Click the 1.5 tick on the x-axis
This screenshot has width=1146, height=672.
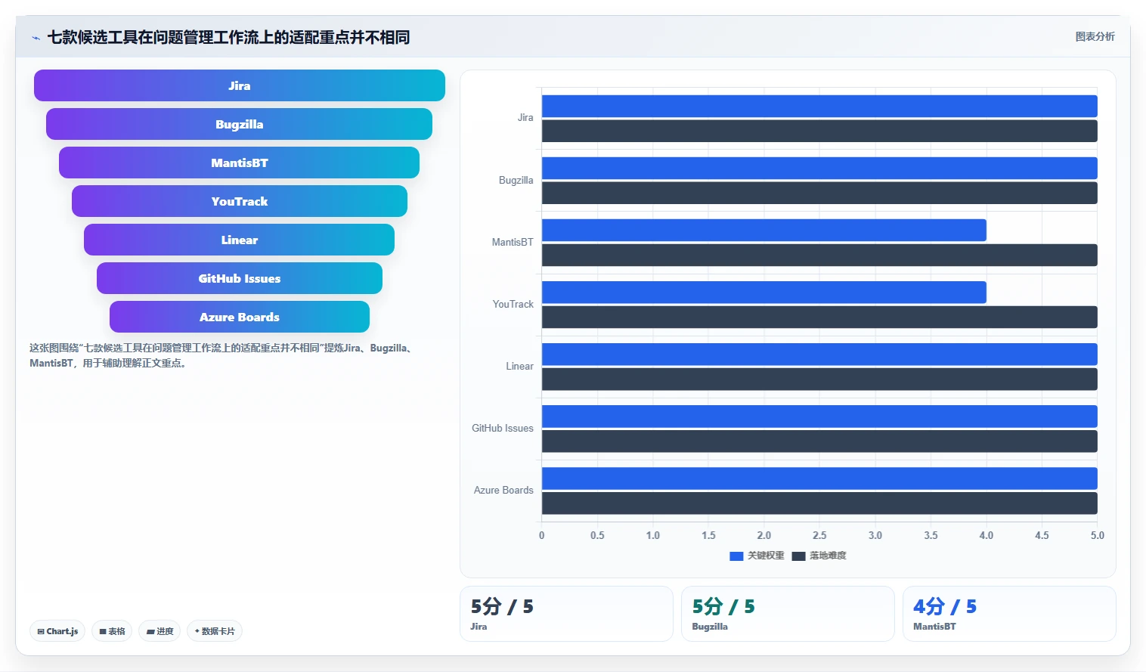pyautogui.click(x=708, y=535)
